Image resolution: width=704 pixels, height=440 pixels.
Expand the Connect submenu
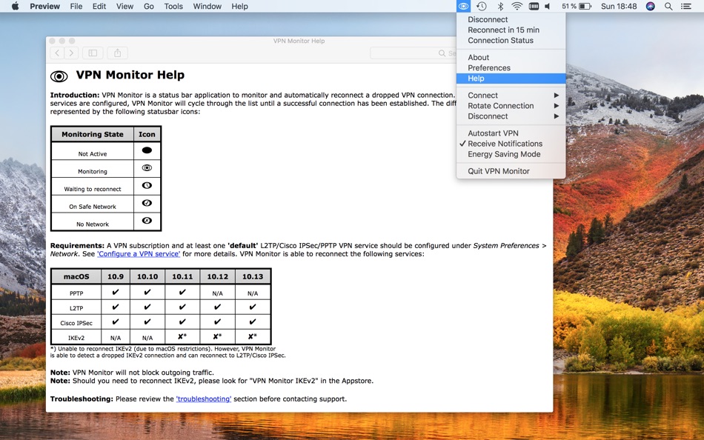pos(511,95)
